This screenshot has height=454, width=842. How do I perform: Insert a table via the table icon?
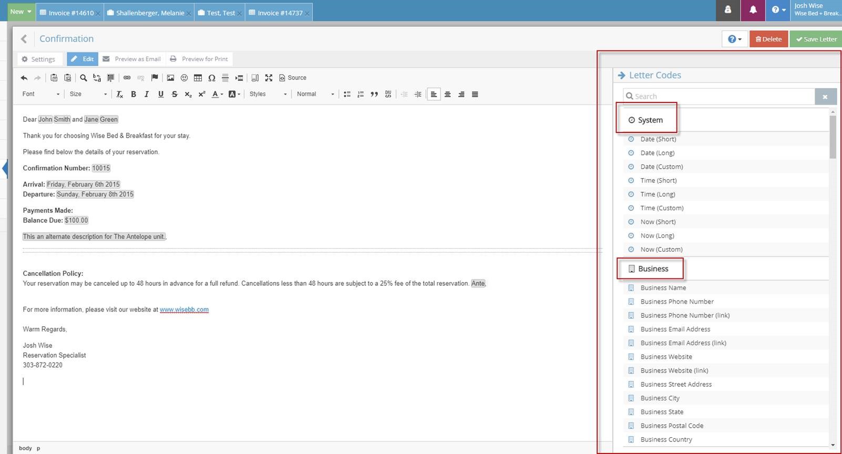point(198,78)
